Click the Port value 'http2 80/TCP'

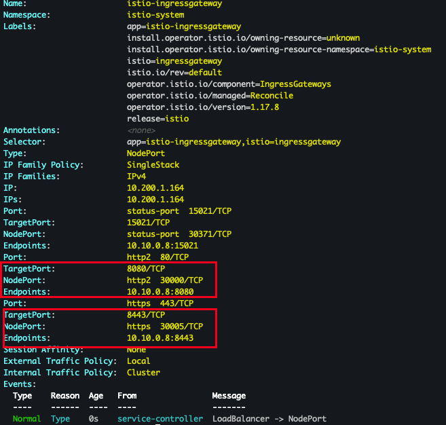click(x=158, y=257)
